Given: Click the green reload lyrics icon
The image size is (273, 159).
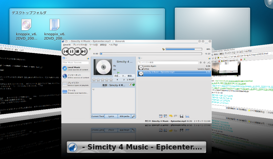Looking at the screenshot, I should [134, 85].
